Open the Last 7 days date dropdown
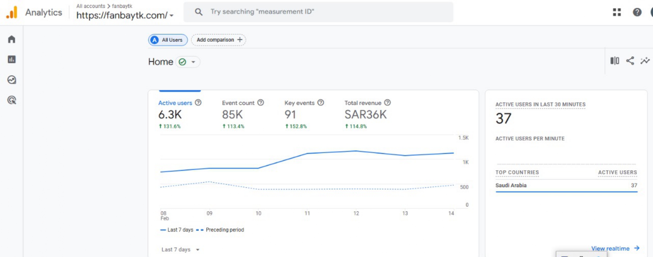 [x=180, y=250]
